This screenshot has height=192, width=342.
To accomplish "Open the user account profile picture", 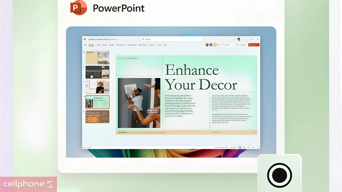I will point(239,39).
